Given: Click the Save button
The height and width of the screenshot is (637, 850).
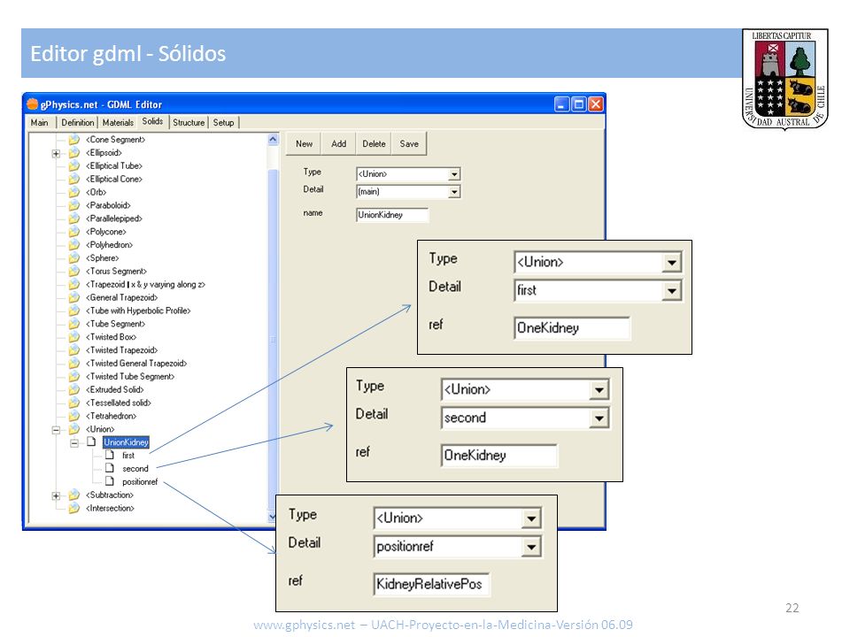Looking at the screenshot, I should click(409, 144).
